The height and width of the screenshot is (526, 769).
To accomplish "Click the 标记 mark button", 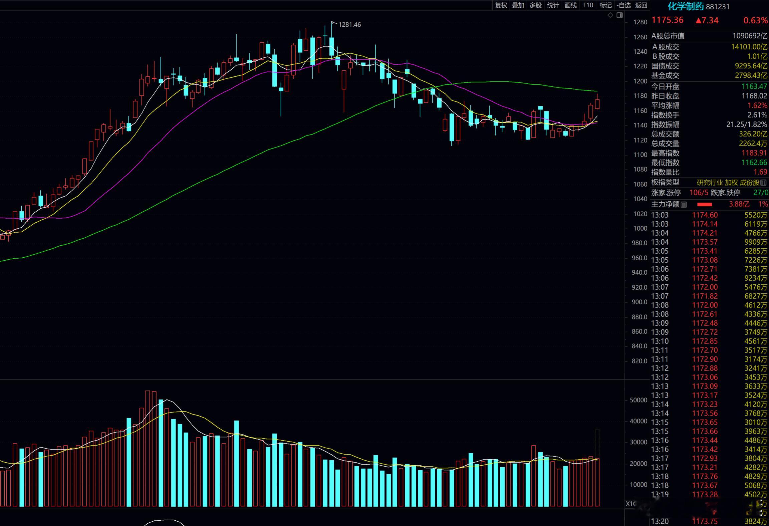I will point(605,5).
